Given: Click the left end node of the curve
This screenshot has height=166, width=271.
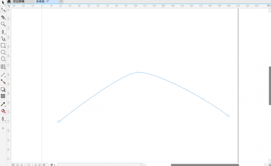Looking at the screenshot, I should [x=59, y=122].
